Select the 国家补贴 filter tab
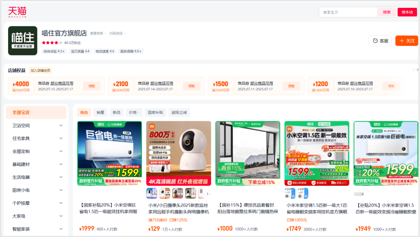Image resolution: width=420 pixels, height=237 pixels. tap(155, 113)
